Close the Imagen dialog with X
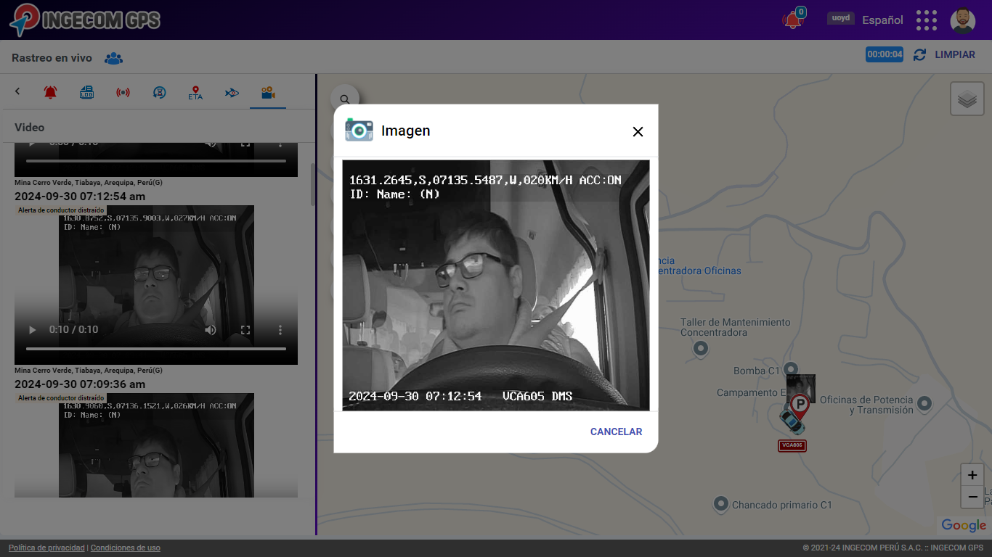The image size is (992, 557). coord(638,131)
